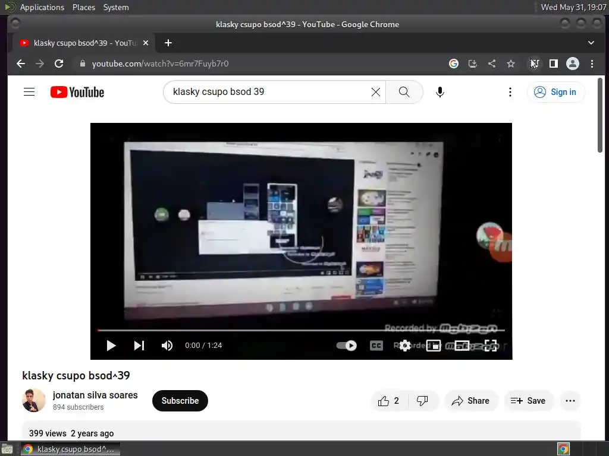Bookmark this tab star icon

[511, 64]
